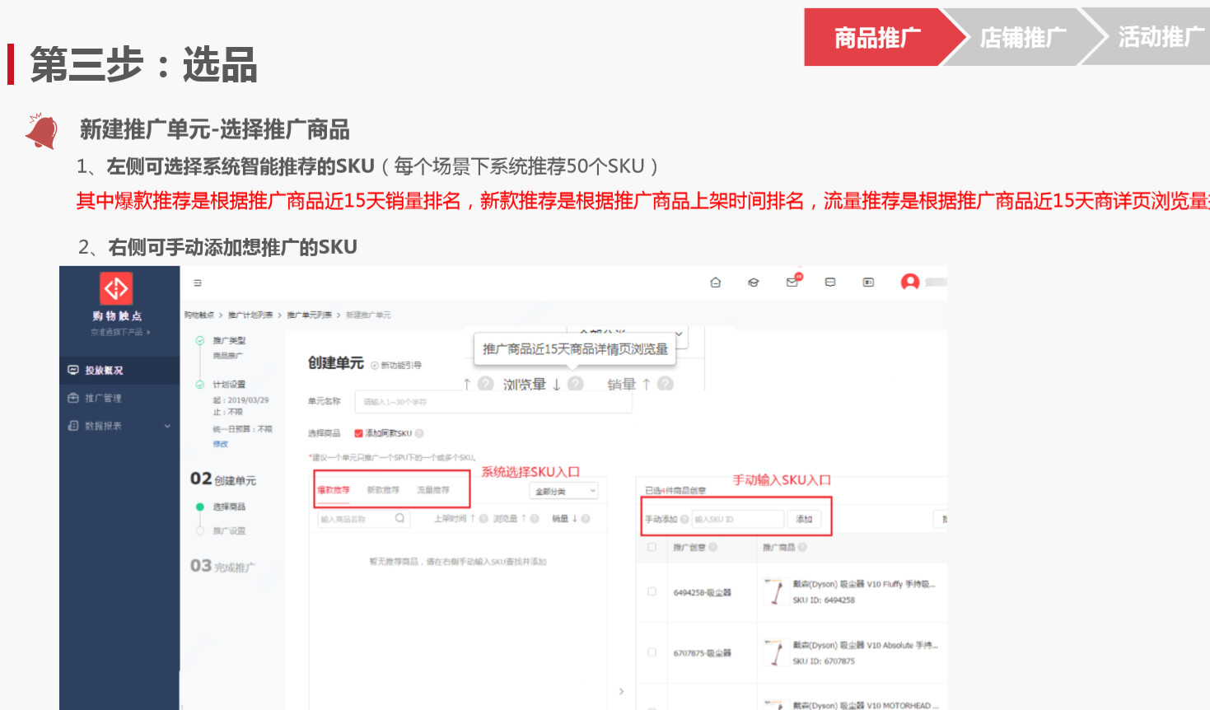
Task: Click the 推广计划列表 breadcrumb link
Action: (x=250, y=315)
